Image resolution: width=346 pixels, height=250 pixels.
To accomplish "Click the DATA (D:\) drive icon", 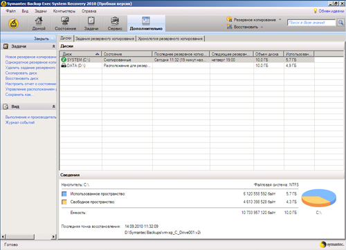I will [64, 66].
